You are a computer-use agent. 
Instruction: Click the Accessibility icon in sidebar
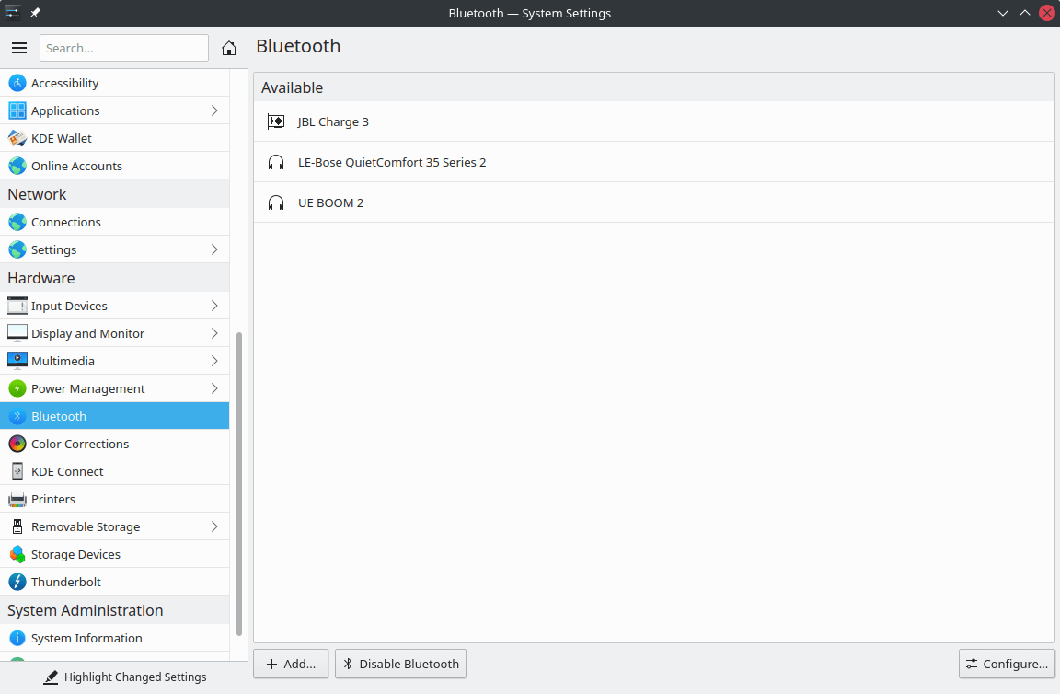click(17, 83)
